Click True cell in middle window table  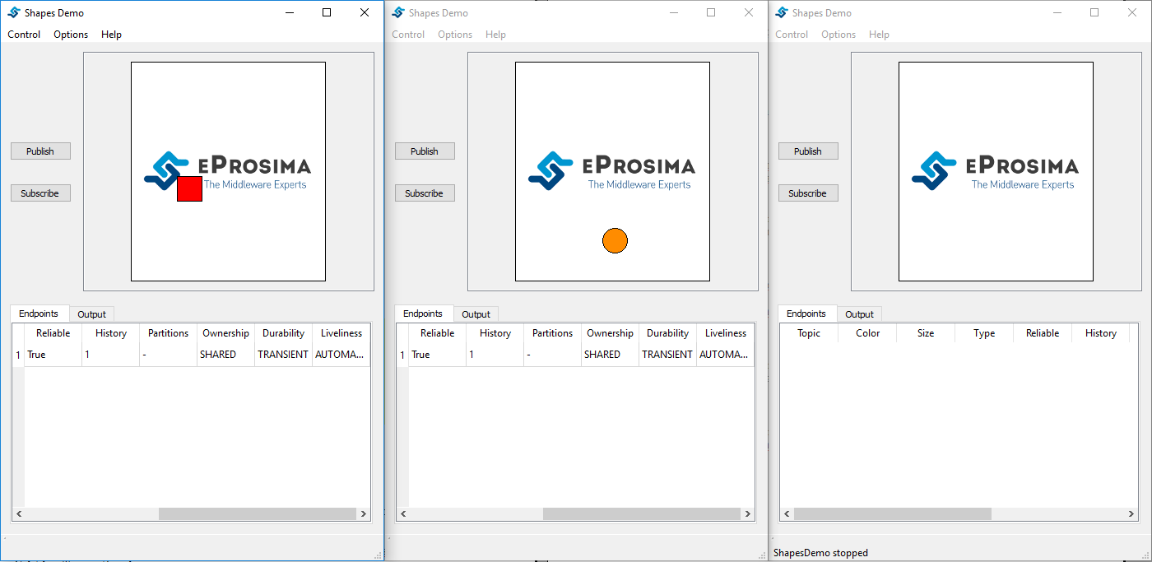click(x=438, y=355)
